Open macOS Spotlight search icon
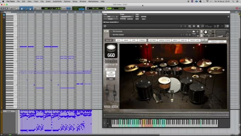241x136 pixels. [233, 1]
